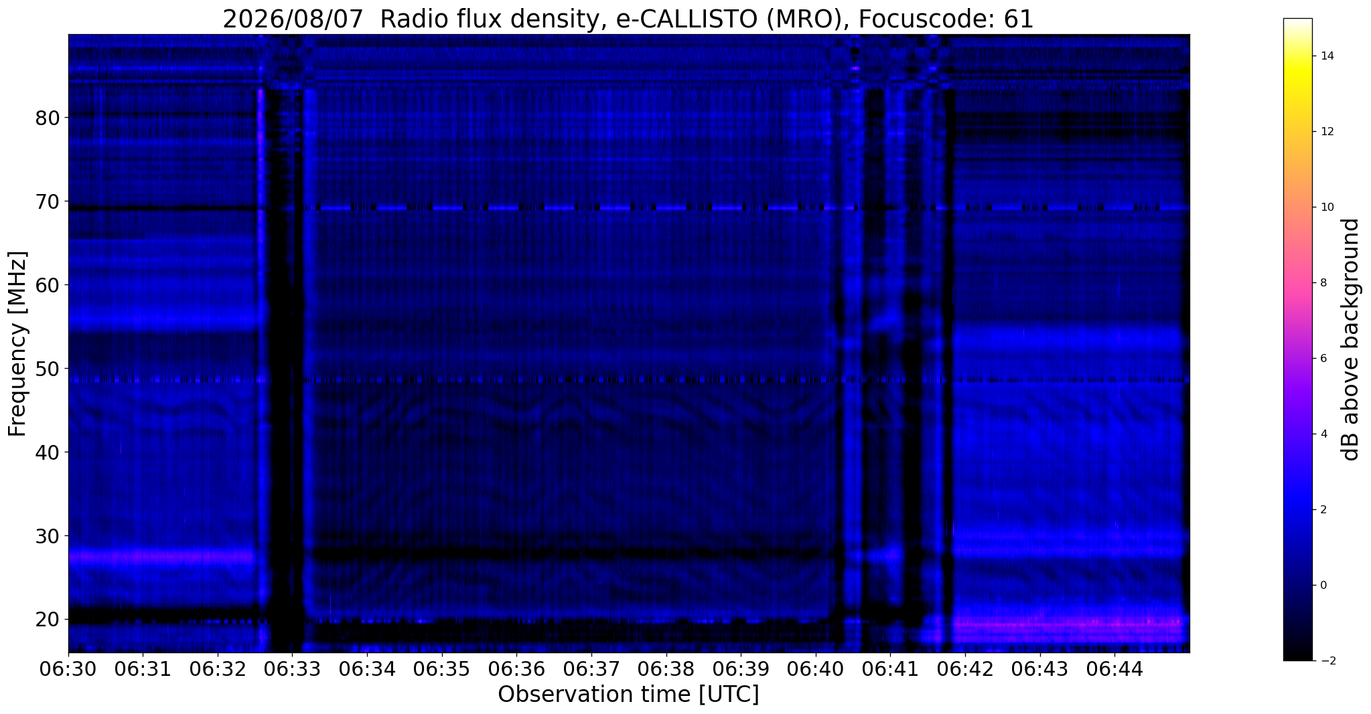
Task: Click the 50 MHz frequency tick label
Action: tap(46, 369)
